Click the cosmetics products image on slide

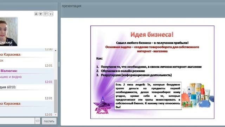pyautogui.click(x=197, y=96)
